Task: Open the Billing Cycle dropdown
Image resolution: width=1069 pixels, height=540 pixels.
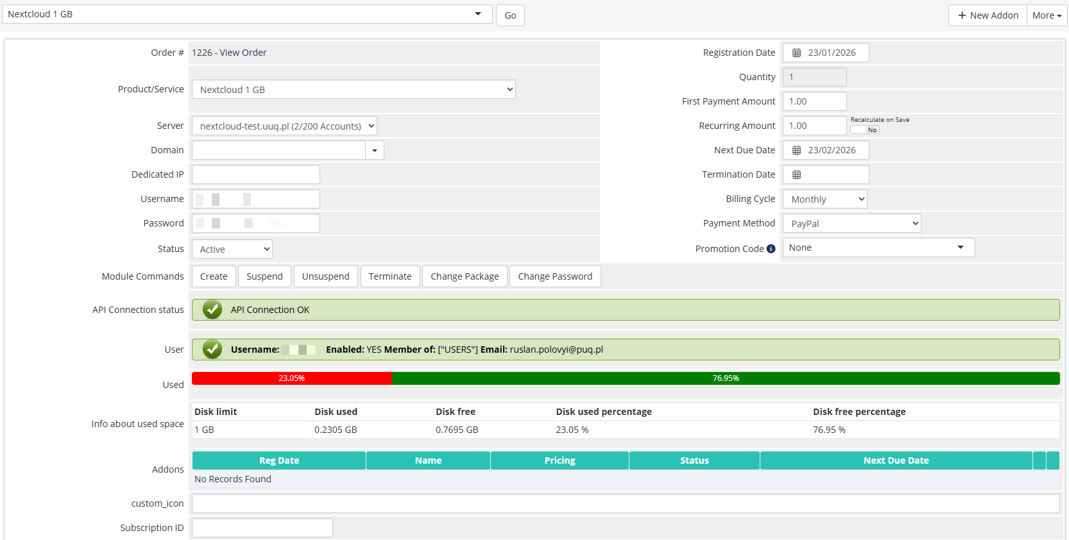Action: click(825, 199)
